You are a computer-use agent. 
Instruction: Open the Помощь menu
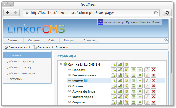coord(89,40)
